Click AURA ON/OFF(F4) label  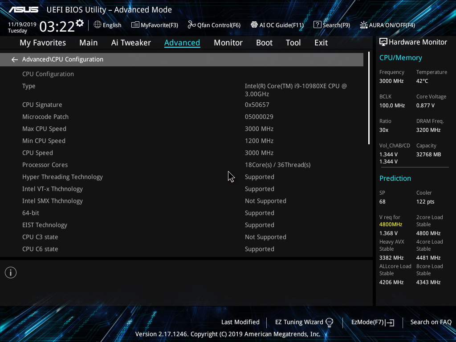click(x=392, y=25)
